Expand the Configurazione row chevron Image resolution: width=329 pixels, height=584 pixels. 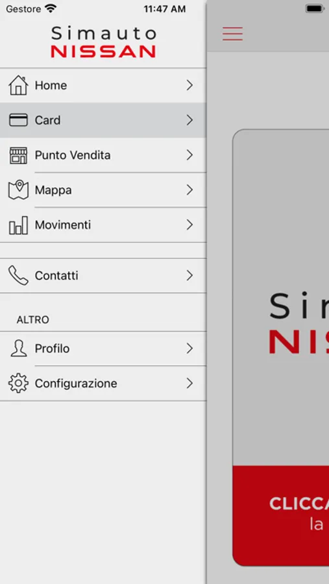pos(189,383)
